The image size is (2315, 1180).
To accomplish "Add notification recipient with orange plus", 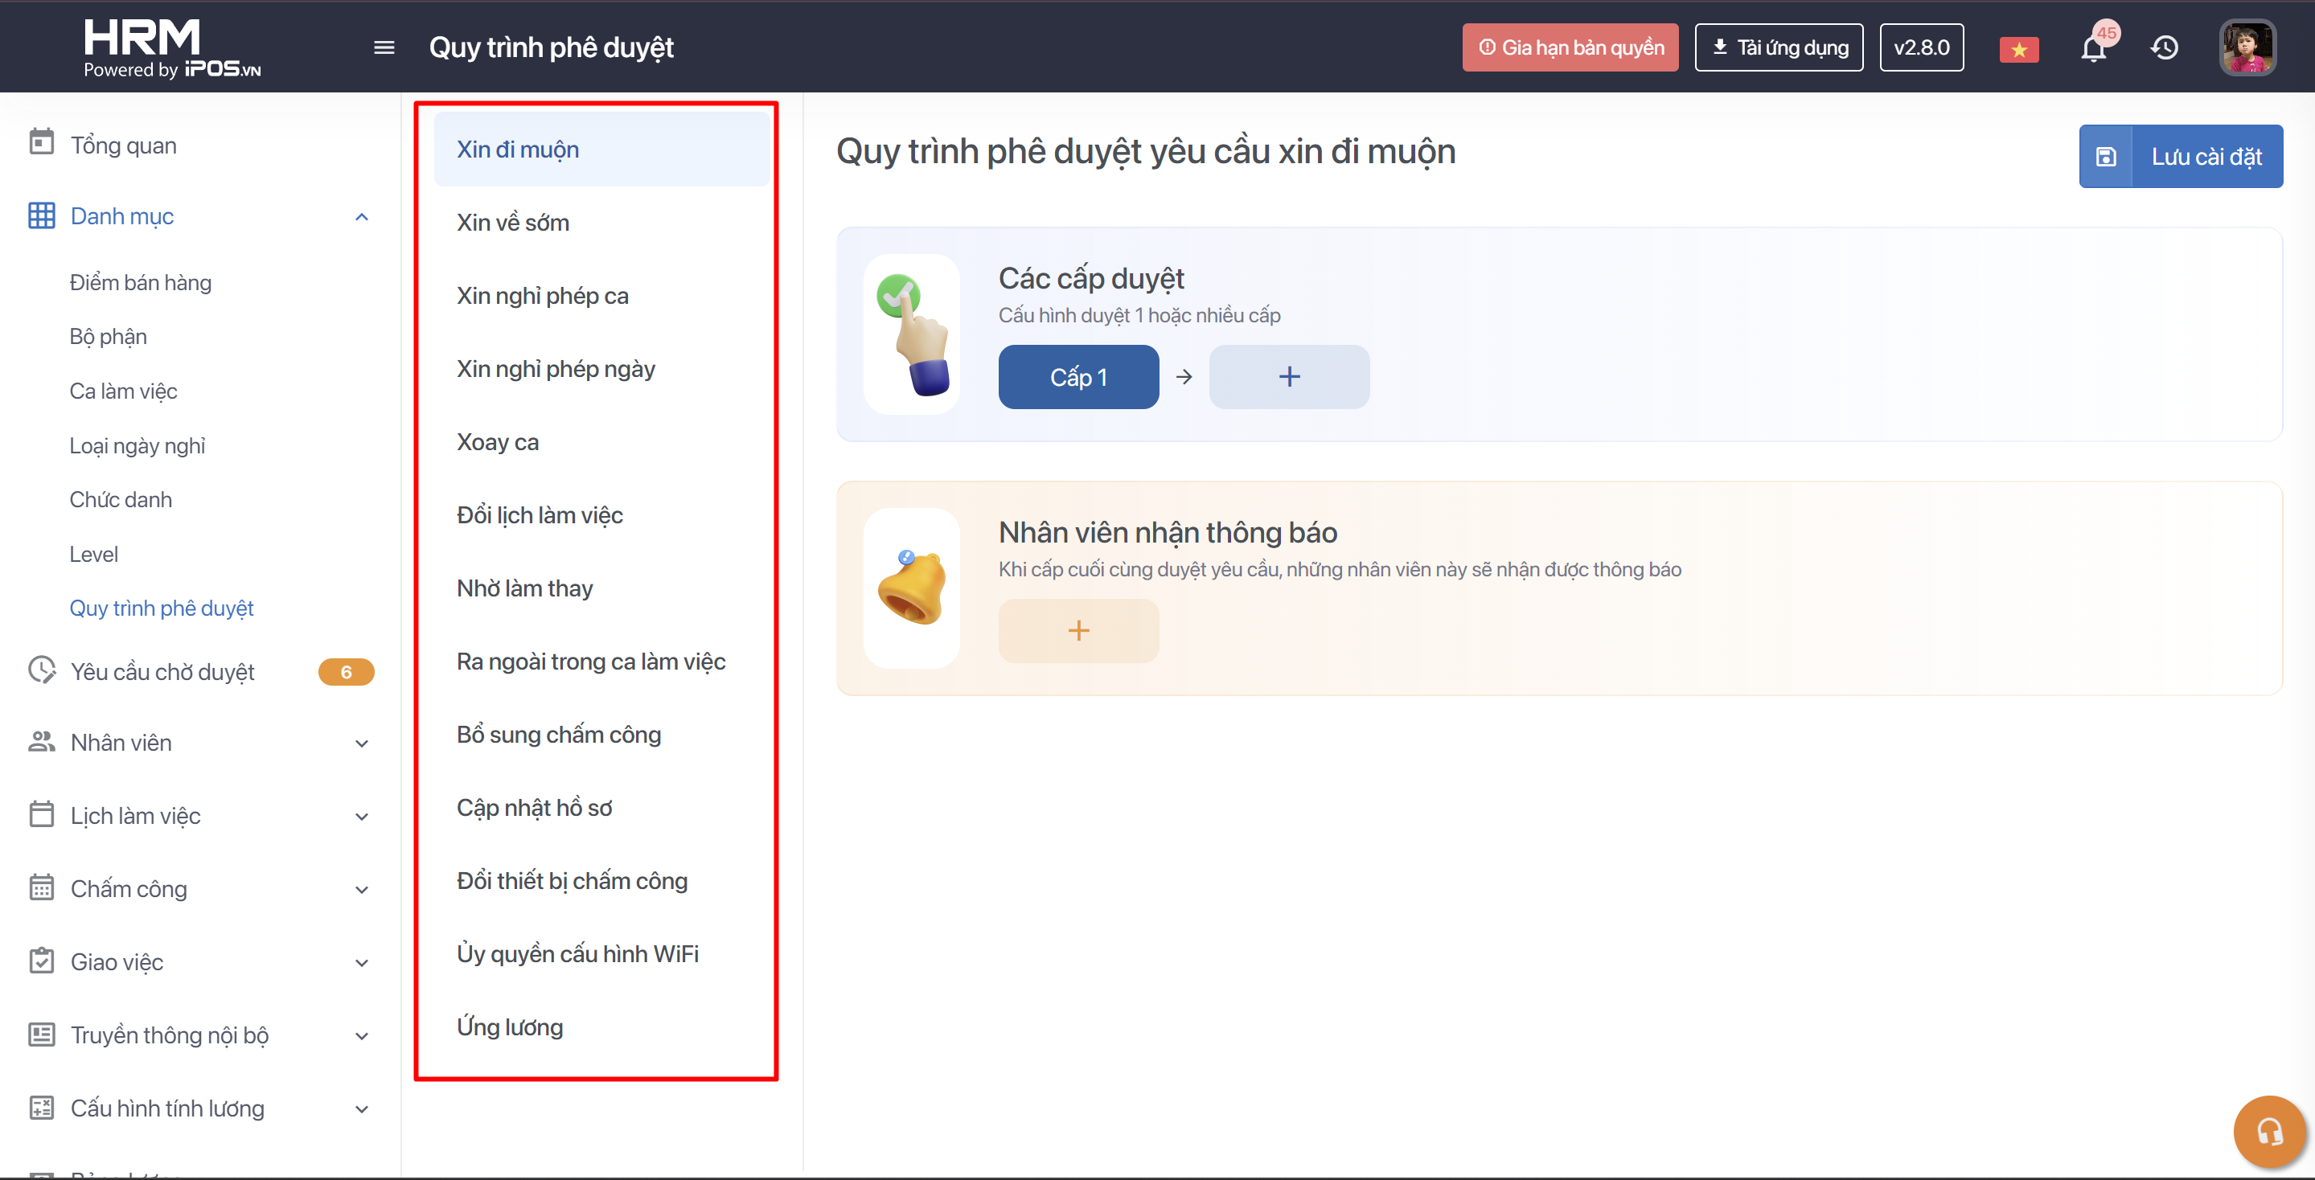I will [1078, 630].
